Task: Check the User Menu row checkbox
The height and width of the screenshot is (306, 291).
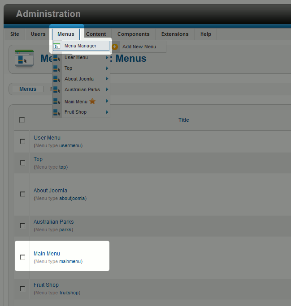Action: [x=22, y=141]
